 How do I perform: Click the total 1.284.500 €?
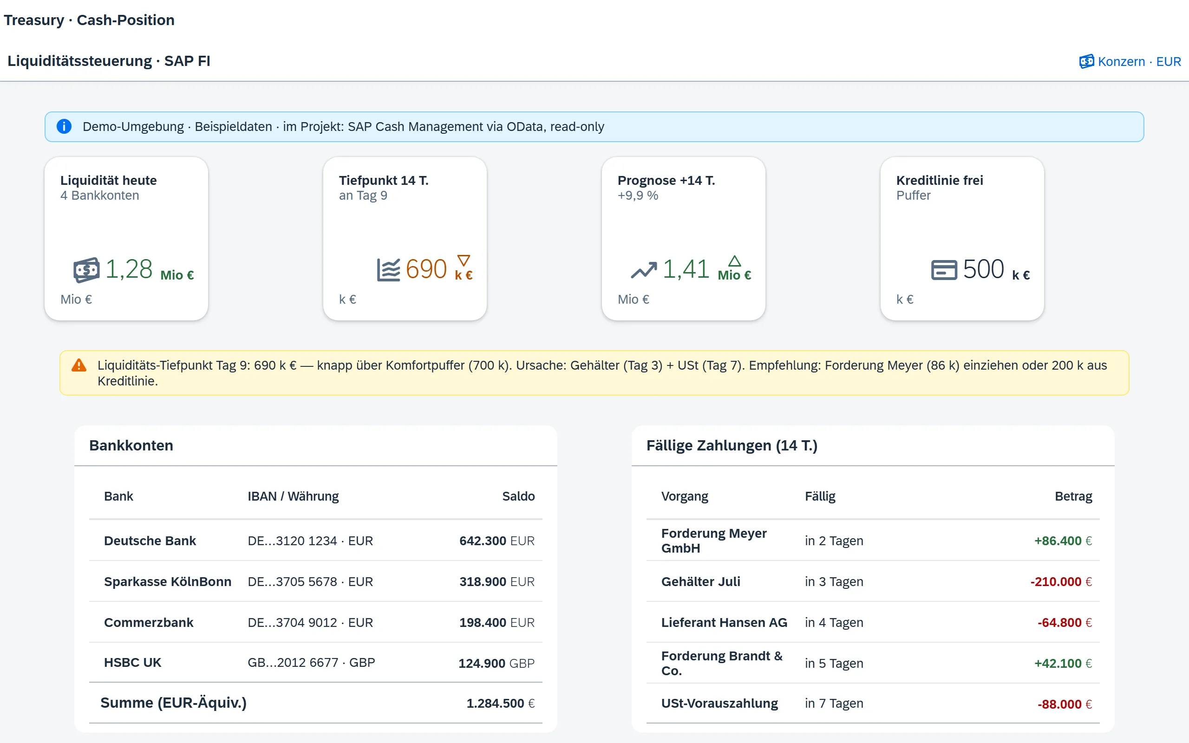[500, 703]
